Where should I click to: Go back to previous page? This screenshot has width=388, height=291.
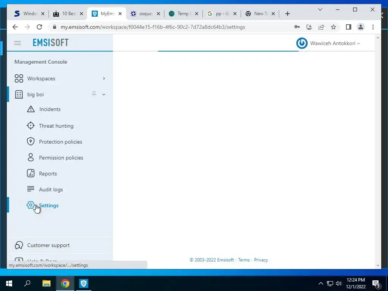pyautogui.click(x=15, y=27)
